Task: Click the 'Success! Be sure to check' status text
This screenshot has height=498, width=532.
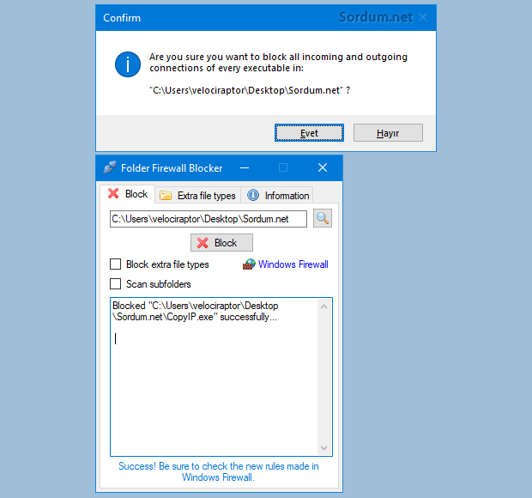Action: 219,471
